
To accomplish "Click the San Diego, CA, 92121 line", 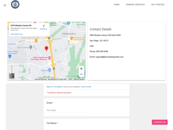I will point(99,40).
